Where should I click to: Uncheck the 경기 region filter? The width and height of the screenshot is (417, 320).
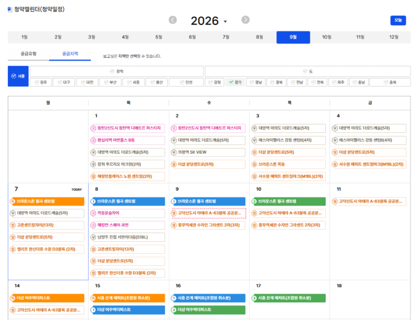click(236, 82)
